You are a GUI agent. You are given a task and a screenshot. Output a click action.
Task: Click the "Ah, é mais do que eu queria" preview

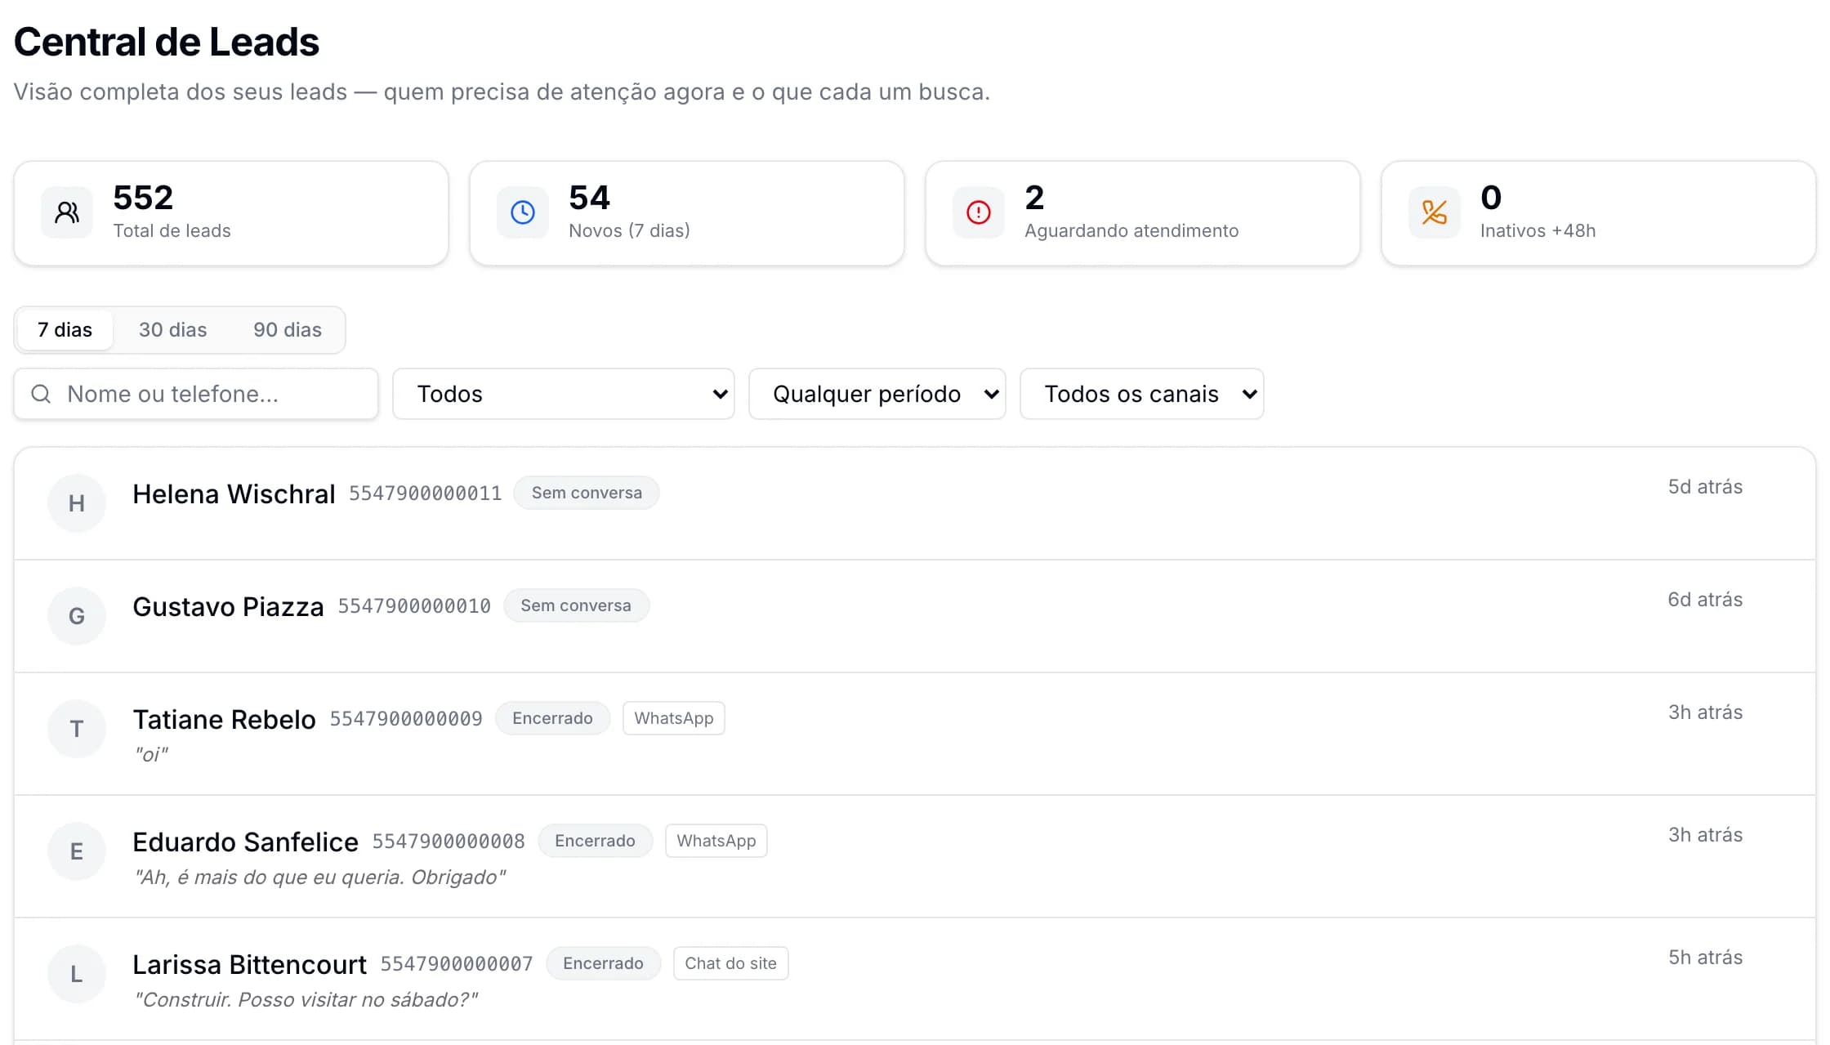click(319, 877)
